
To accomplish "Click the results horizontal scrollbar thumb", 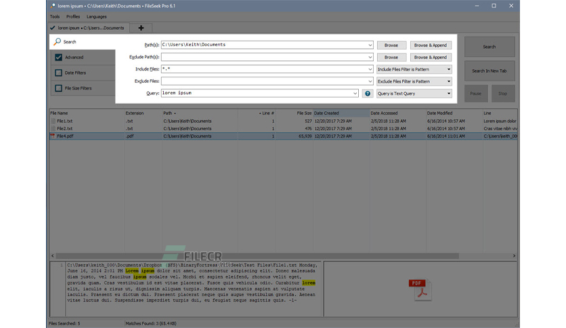I will point(257,255).
